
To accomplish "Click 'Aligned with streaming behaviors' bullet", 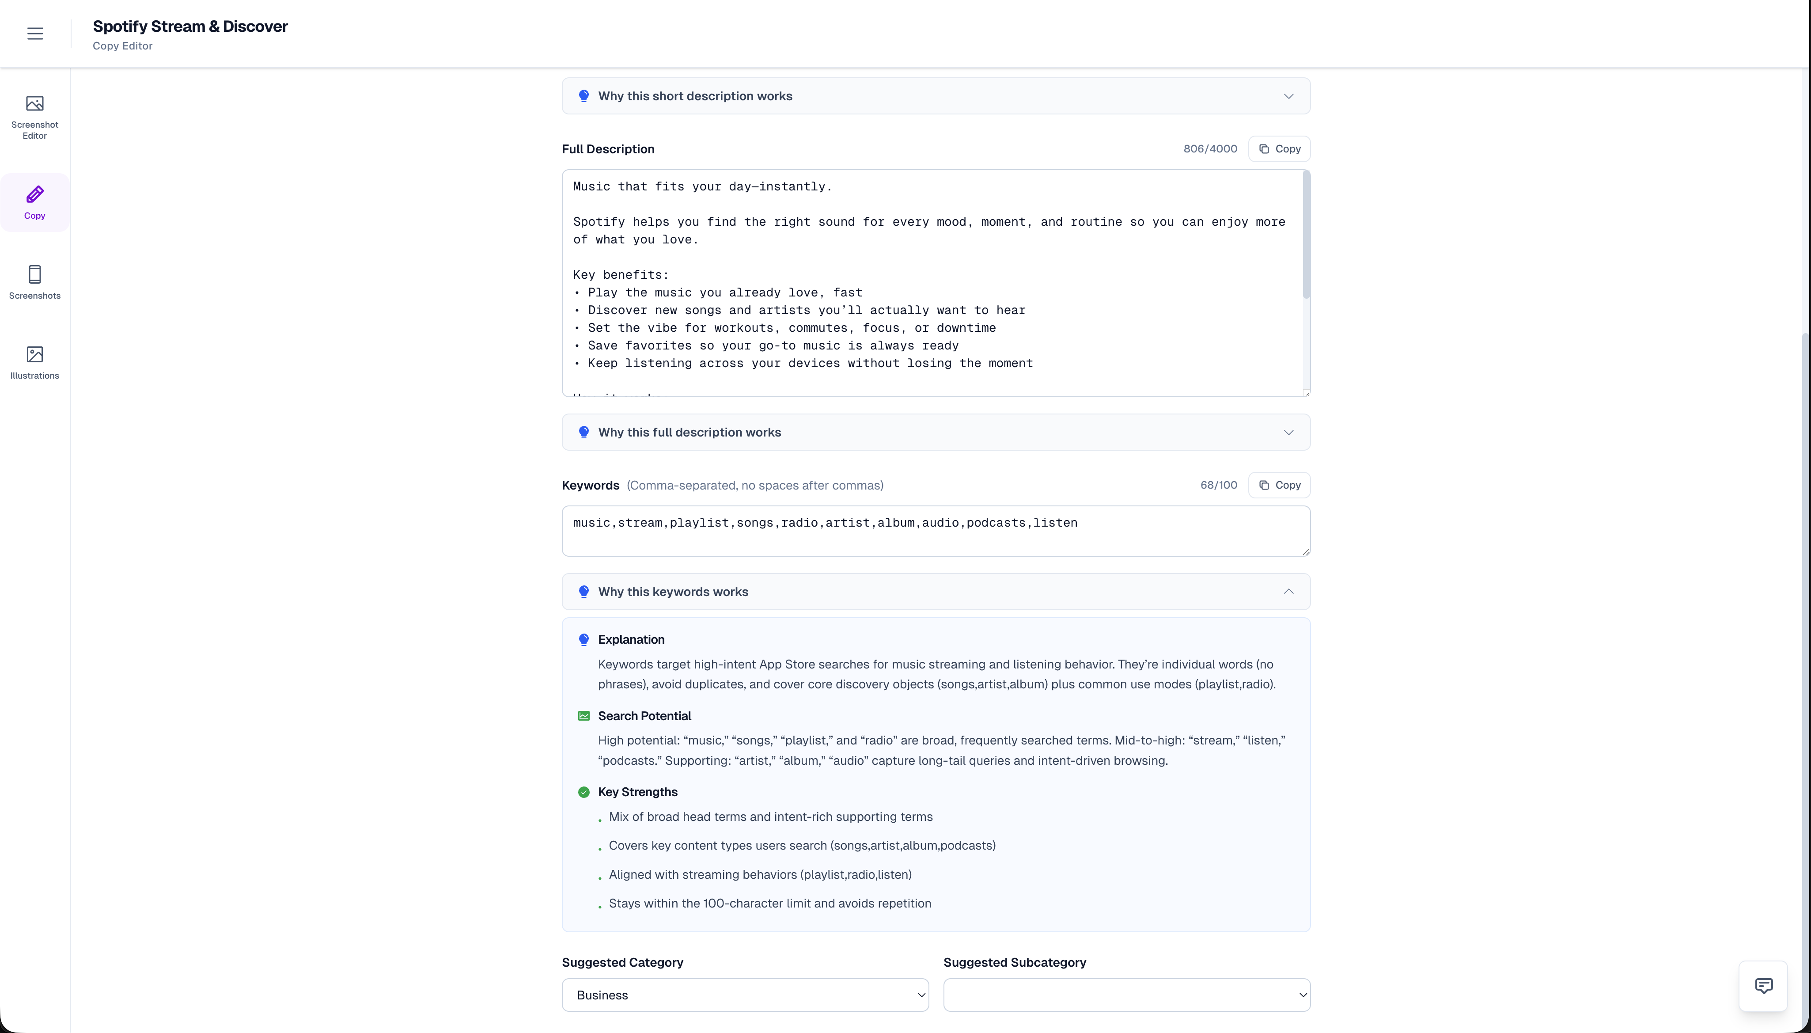I will (760, 875).
